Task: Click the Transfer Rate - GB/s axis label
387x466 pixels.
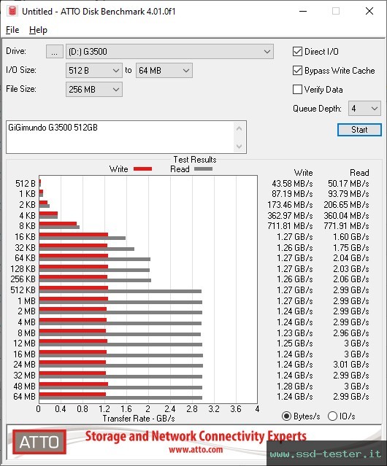Action: (139, 419)
